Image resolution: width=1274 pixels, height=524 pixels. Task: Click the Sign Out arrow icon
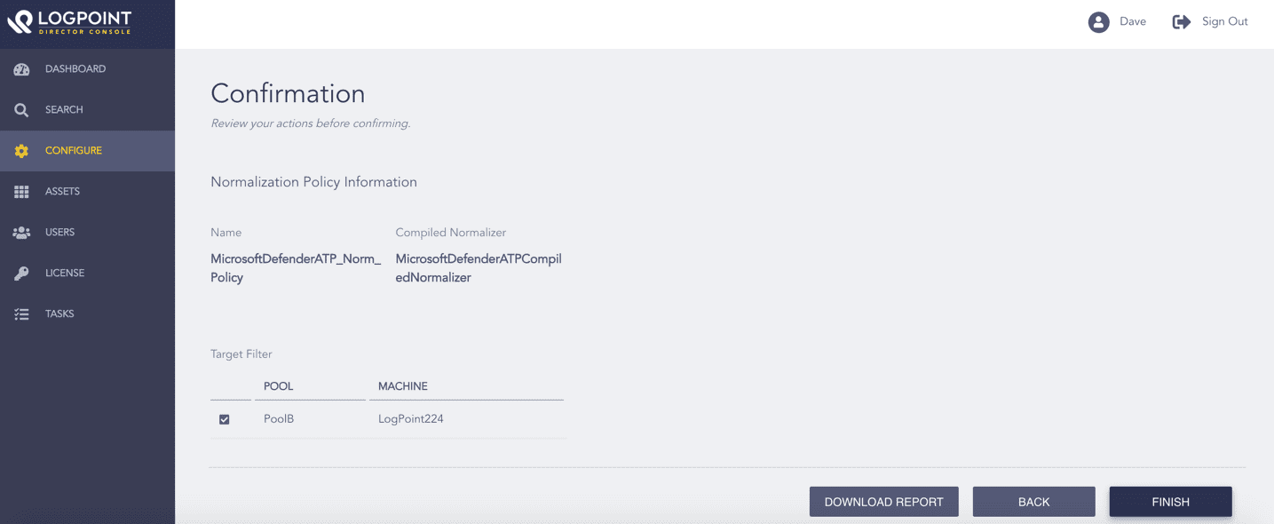tap(1181, 20)
